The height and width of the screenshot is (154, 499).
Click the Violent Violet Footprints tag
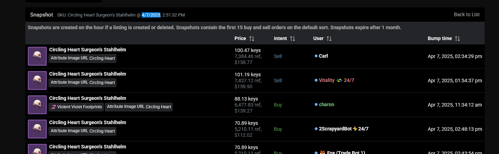click(76, 107)
